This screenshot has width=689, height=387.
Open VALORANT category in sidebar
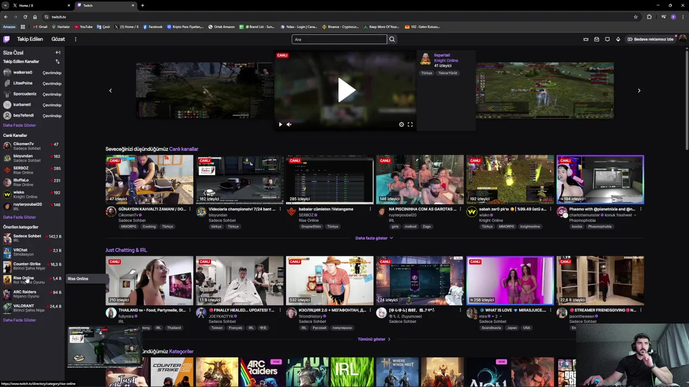32,307
